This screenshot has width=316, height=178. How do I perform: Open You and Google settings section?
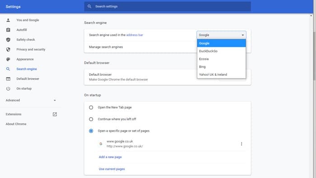pyautogui.click(x=28, y=20)
